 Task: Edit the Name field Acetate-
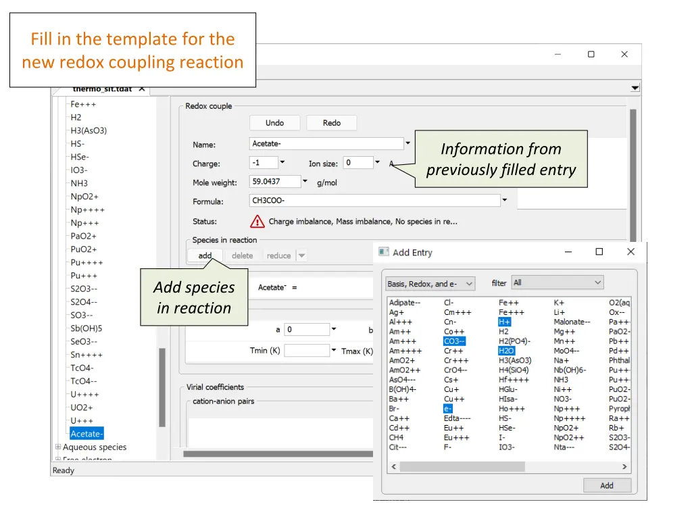click(x=326, y=143)
